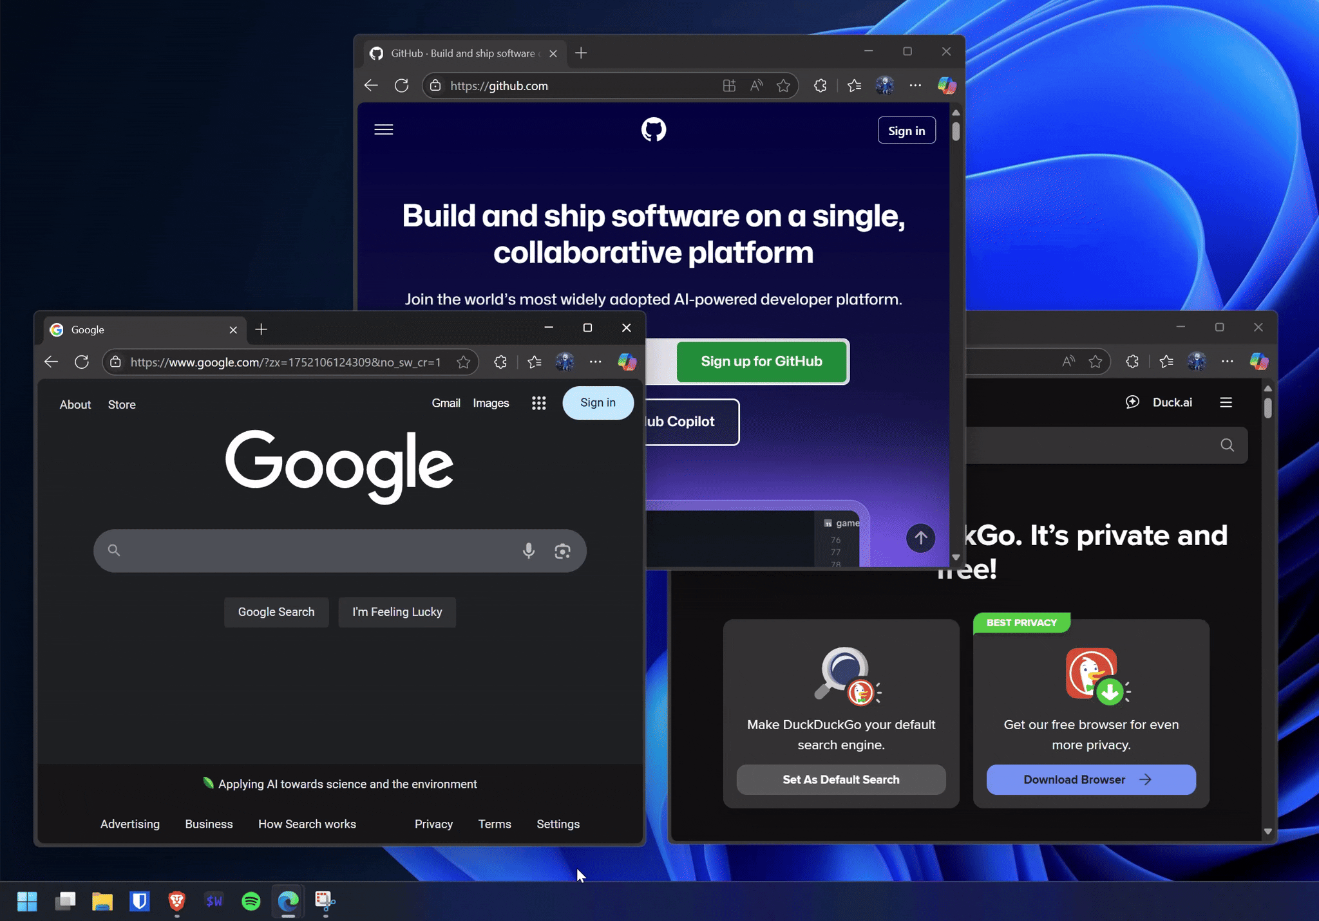The image size is (1319, 921).
Task: Open Extensions in GitHub window toolbar
Action: pos(820,86)
